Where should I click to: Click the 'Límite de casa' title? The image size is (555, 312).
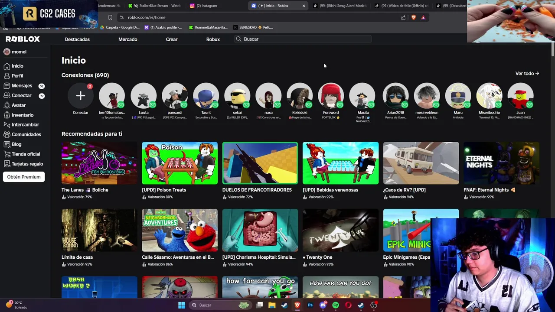[x=77, y=257]
